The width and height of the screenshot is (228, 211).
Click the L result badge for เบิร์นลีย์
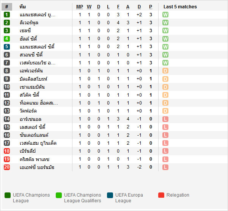click(165, 151)
